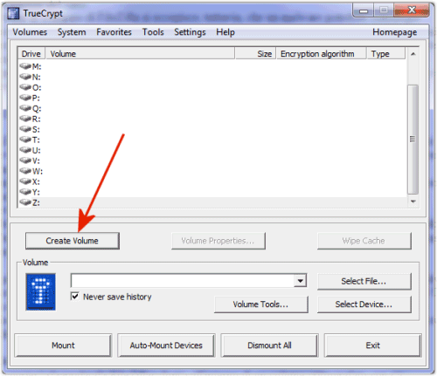The height and width of the screenshot is (376, 437).
Task: Open the Favorites menu
Action: pyautogui.click(x=114, y=32)
